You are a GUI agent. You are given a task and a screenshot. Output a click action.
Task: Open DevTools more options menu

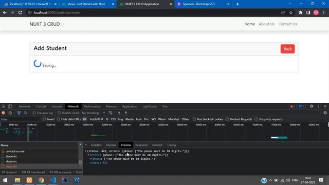(x=319, y=106)
